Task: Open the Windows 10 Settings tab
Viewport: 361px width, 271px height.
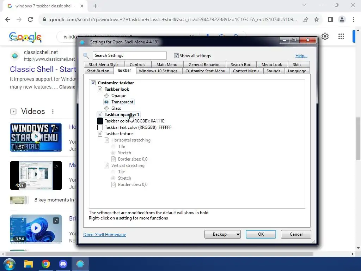Action: (158, 71)
